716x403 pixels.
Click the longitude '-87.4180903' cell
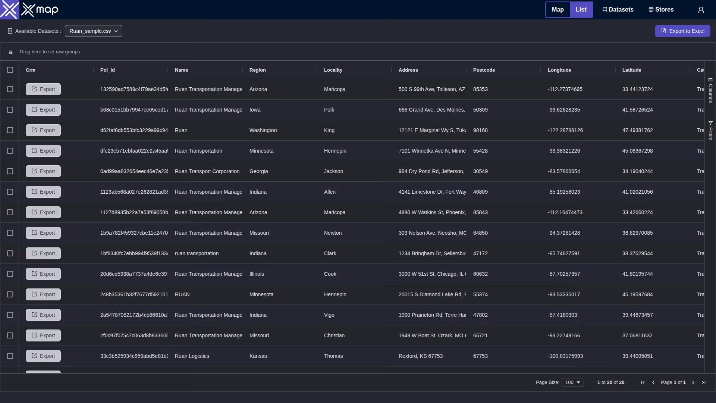[562, 315]
